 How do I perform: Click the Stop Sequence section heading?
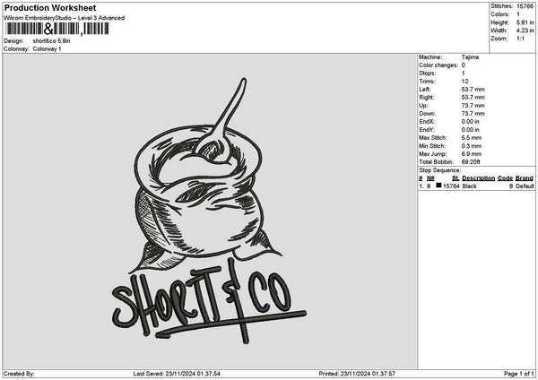(438, 169)
